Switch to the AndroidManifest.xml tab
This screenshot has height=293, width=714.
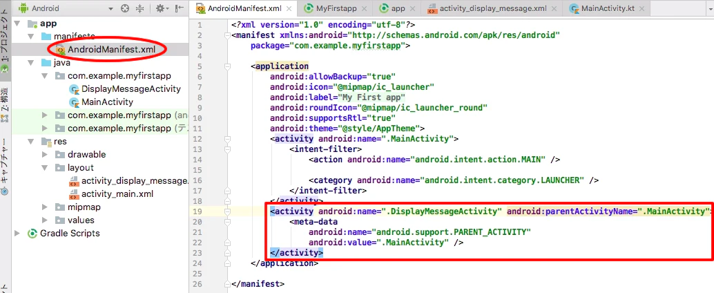pos(244,9)
